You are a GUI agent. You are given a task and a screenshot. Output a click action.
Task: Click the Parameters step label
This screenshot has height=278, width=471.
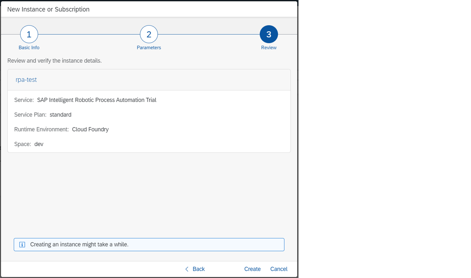click(149, 48)
